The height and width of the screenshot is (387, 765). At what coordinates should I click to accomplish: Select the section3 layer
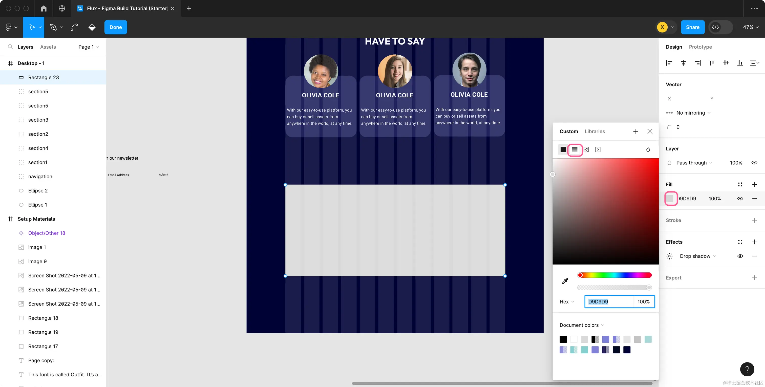click(x=38, y=120)
